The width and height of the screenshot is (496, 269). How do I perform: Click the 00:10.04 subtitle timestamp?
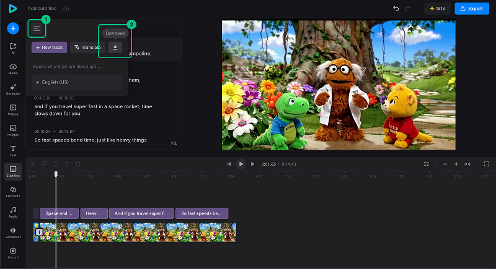[42, 132]
